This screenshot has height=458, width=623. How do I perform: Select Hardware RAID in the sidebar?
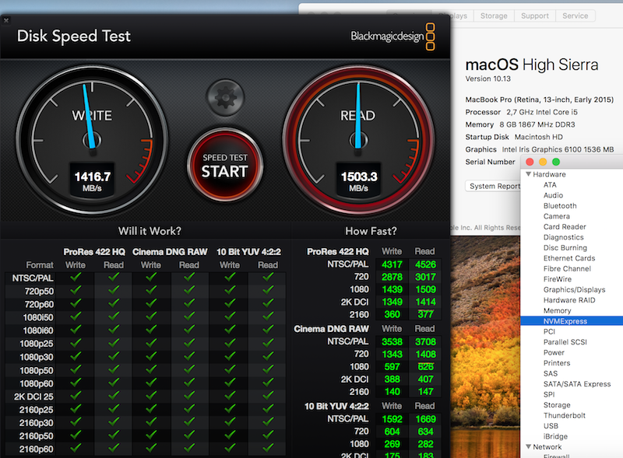point(569,300)
